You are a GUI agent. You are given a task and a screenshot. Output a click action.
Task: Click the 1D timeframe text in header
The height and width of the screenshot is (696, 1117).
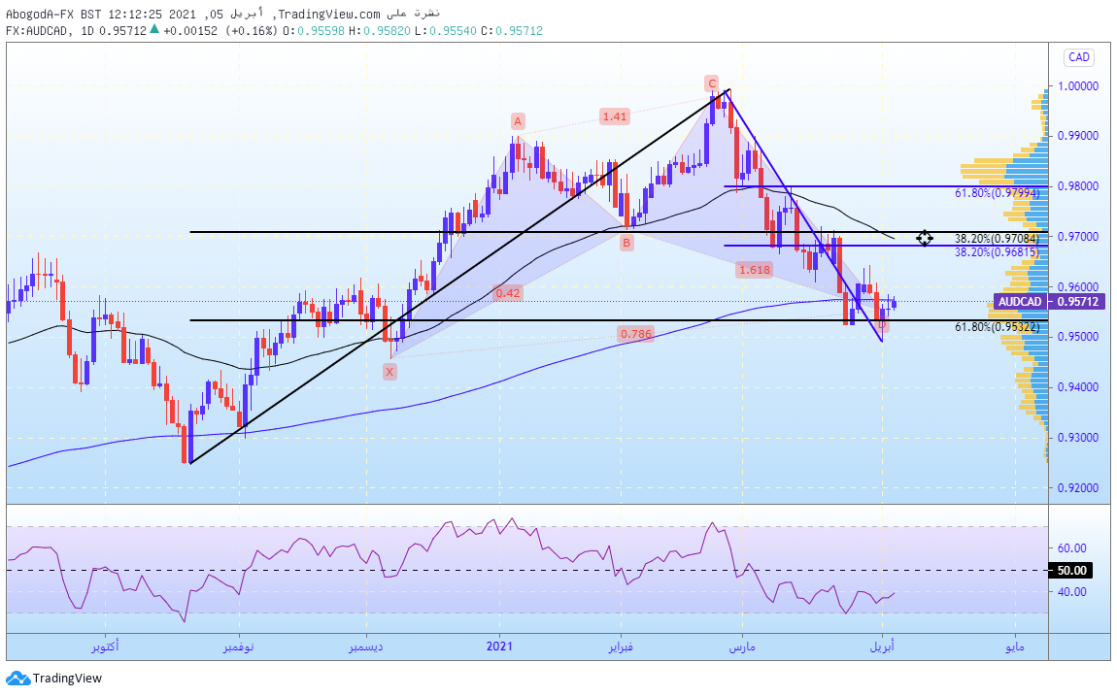(86, 31)
